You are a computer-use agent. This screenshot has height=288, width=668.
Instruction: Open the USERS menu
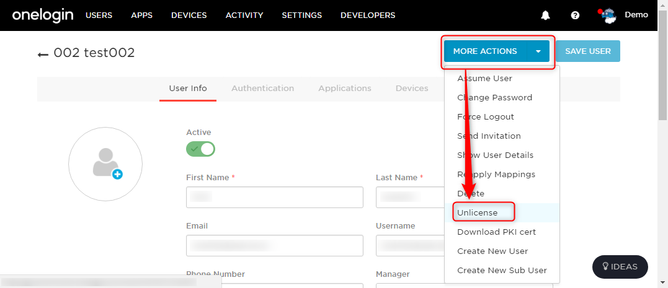[99, 15]
